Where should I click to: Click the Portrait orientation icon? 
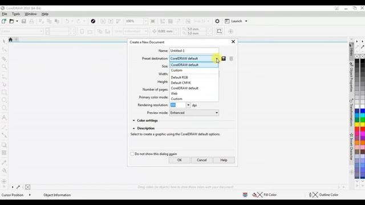pos(82,31)
